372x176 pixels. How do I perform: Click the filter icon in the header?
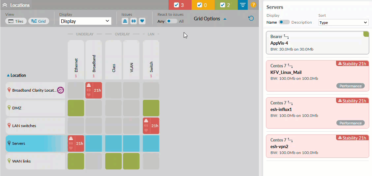point(243,5)
